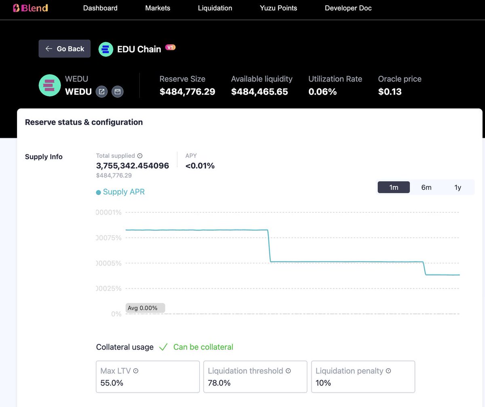The image size is (485, 407).
Task: Click the total supplied amount 3,755,342.454096
Action: 133,166
